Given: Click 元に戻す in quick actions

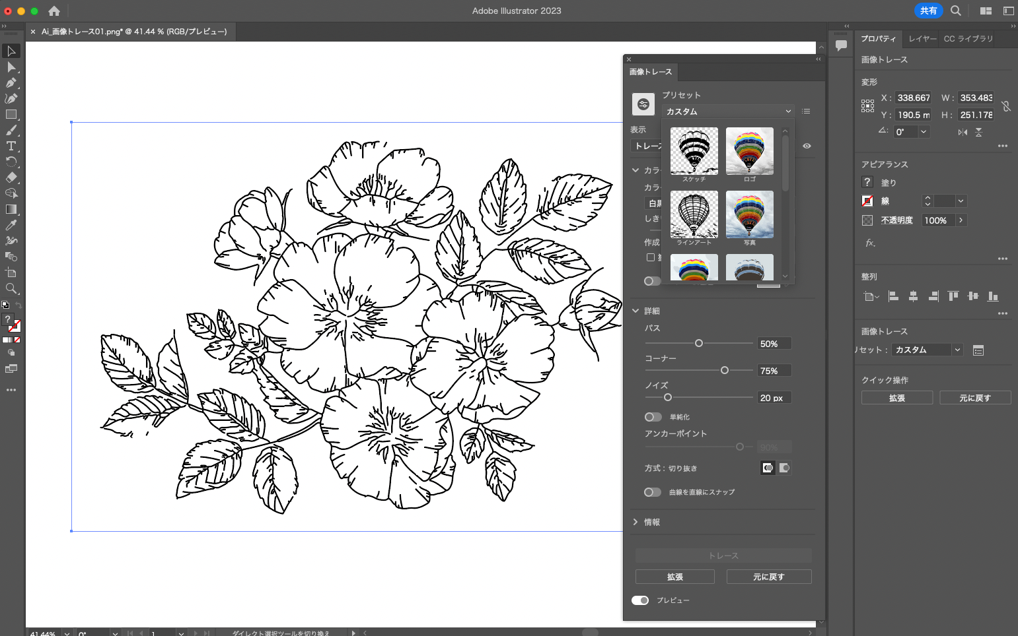Looking at the screenshot, I should point(974,398).
